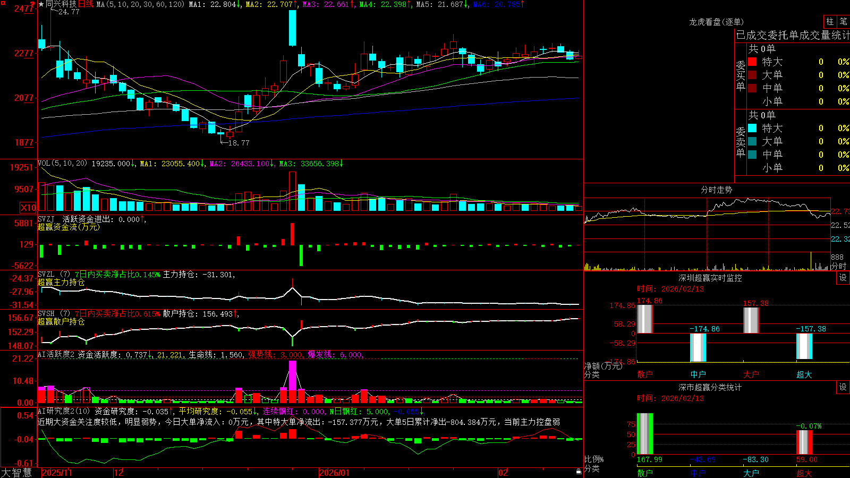Click the 02 month marker on timeline
This screenshot has height=478, width=850.
503,473
